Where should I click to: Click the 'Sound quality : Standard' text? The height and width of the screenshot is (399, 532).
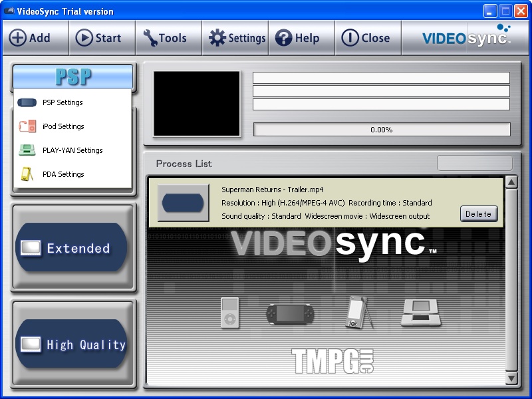click(x=261, y=216)
